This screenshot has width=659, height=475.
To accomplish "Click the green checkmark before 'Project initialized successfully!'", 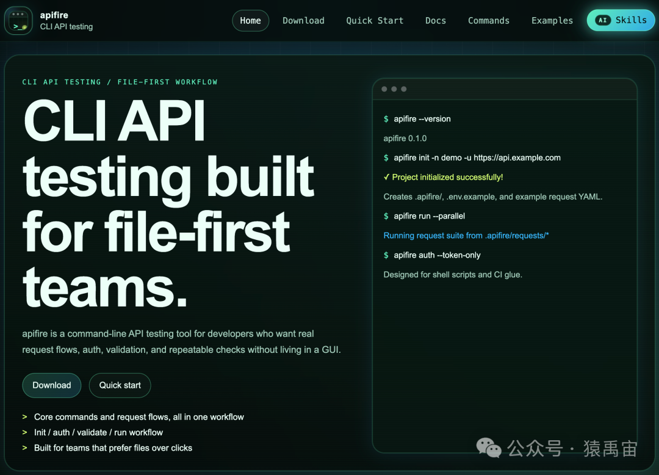I will (387, 177).
